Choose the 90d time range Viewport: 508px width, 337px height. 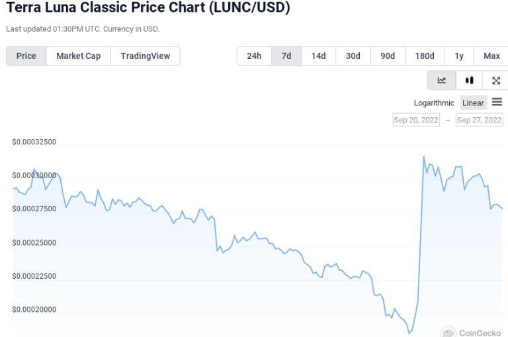click(x=388, y=56)
